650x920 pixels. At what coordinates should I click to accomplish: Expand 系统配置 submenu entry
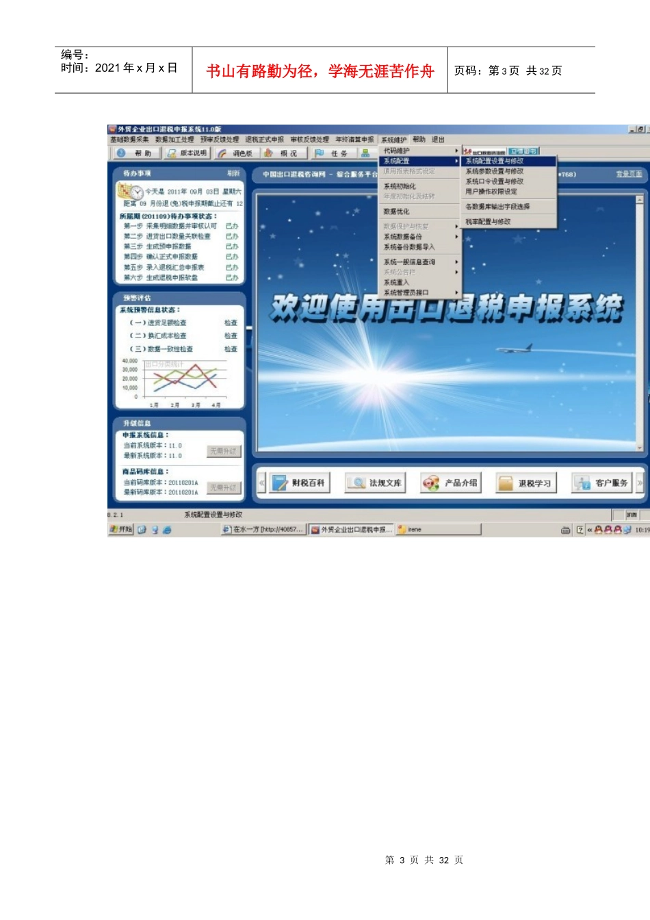(x=420, y=161)
